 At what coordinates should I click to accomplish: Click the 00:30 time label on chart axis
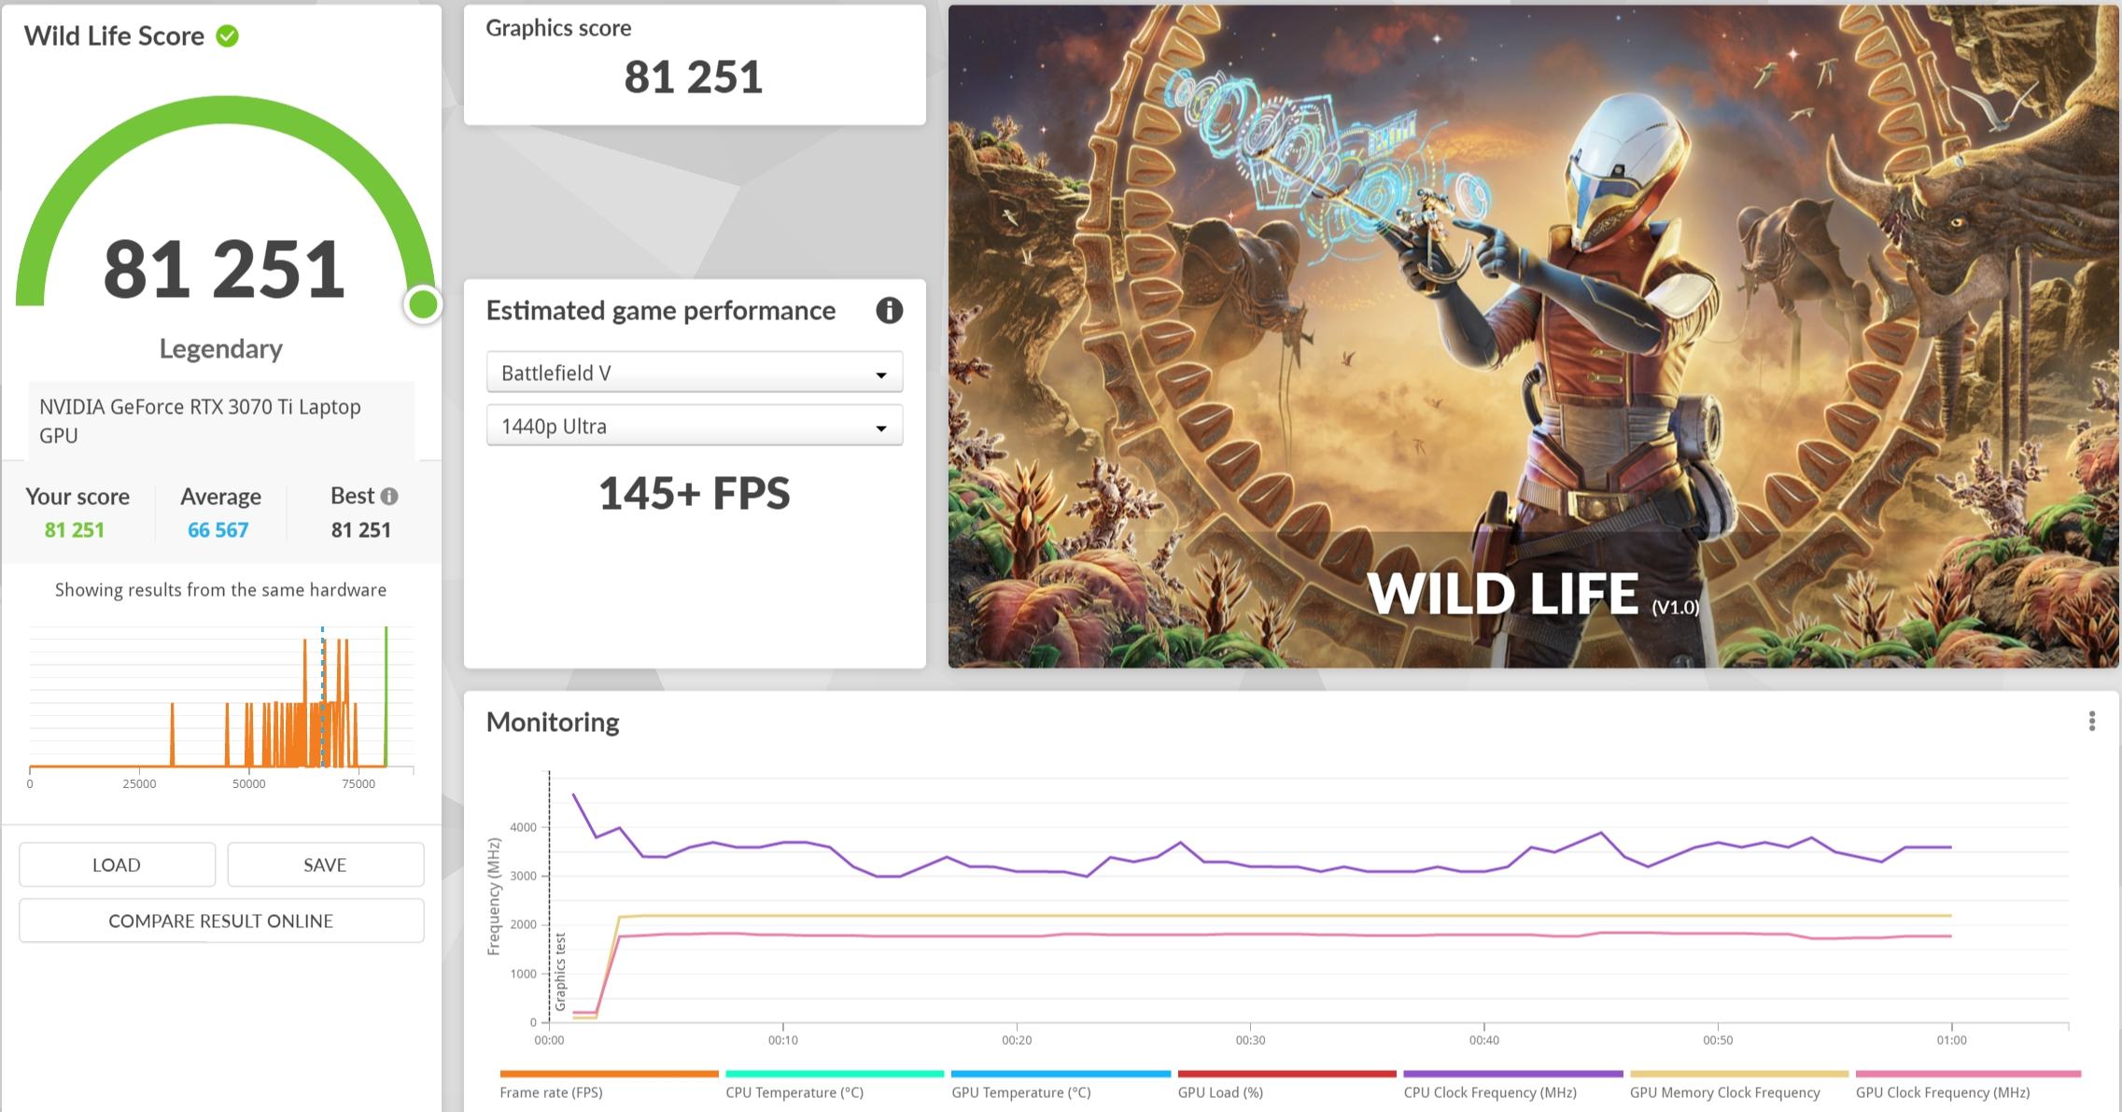coord(1250,1039)
